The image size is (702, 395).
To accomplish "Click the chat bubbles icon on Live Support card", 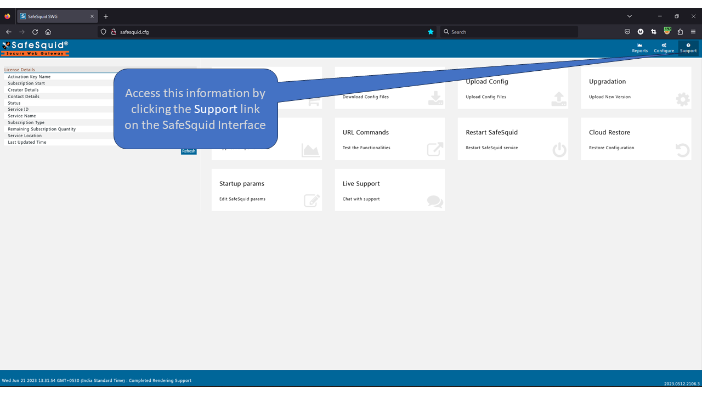I will (435, 201).
